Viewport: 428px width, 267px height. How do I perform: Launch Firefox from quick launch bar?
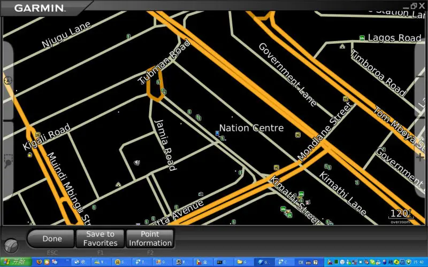tap(39, 262)
